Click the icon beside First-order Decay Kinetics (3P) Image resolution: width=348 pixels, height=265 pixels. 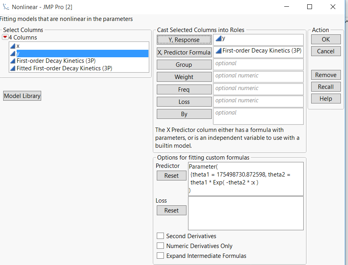pyautogui.click(x=13, y=60)
